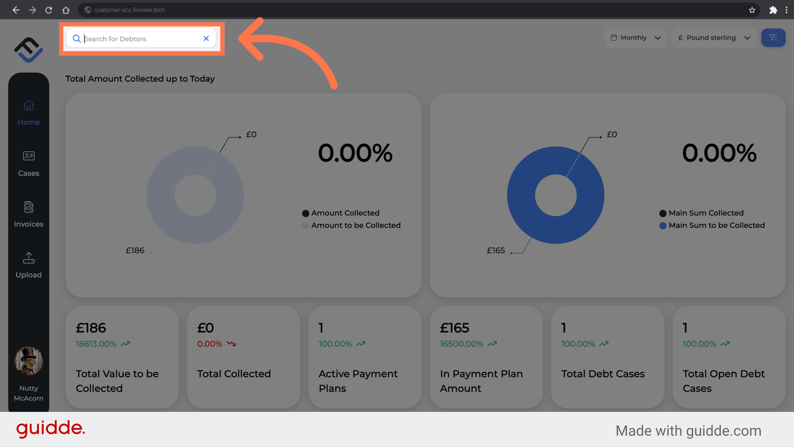This screenshot has width=794, height=447.
Task: Click the Finview application logo top left
Action: coord(29,50)
